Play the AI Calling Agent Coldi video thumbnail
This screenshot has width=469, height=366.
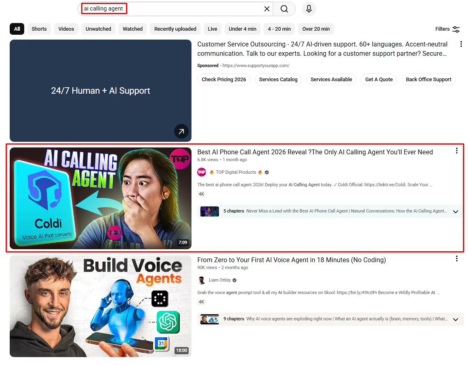pyautogui.click(x=101, y=198)
